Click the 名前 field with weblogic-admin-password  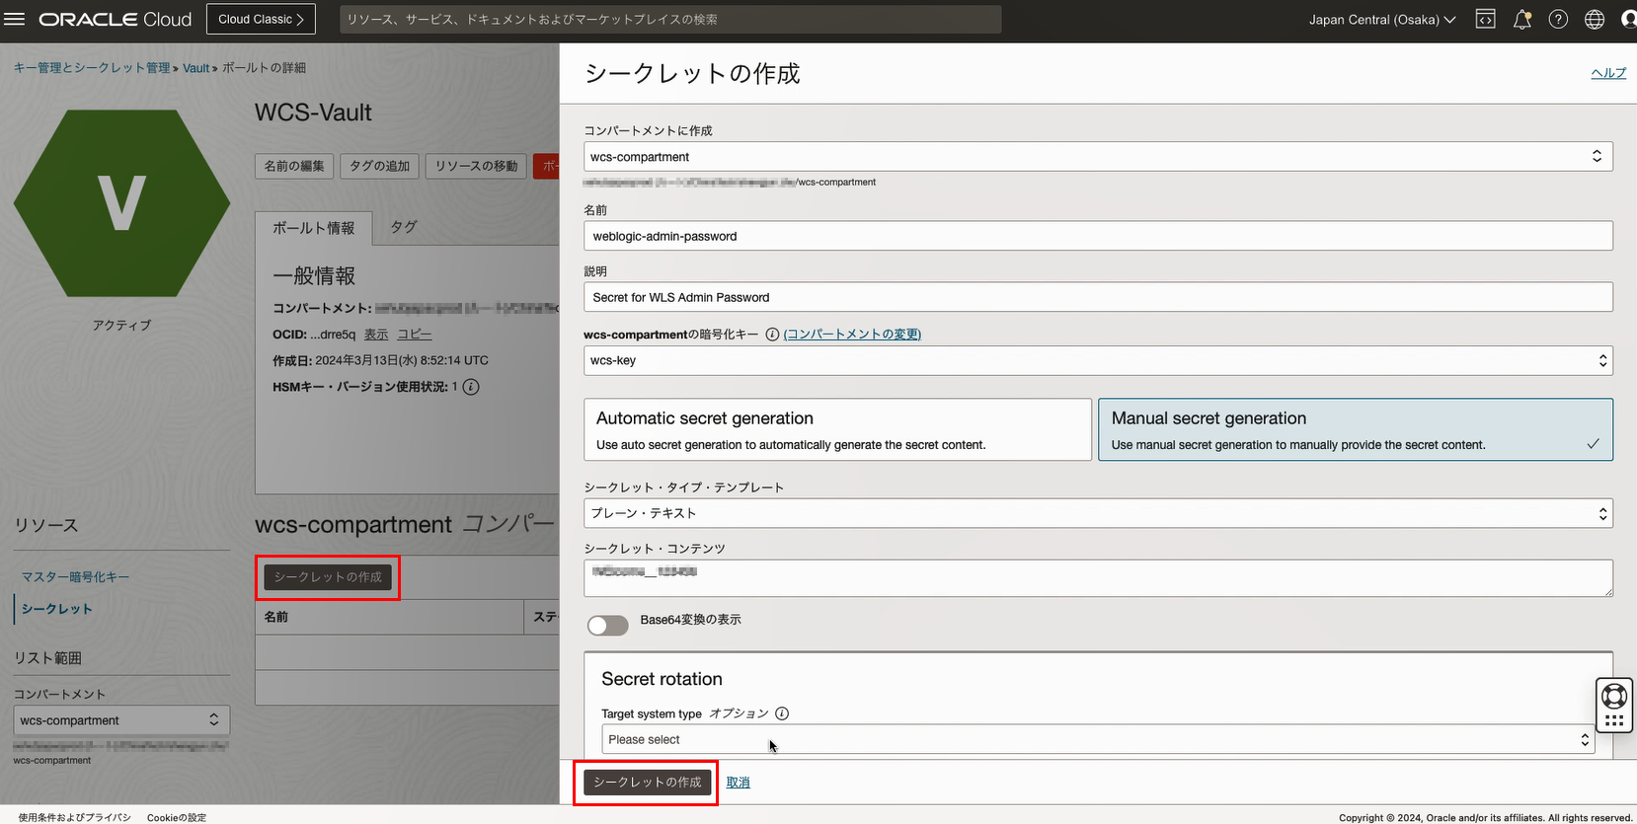1098,236
